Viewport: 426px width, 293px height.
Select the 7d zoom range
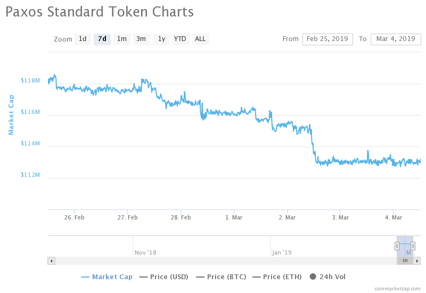102,39
